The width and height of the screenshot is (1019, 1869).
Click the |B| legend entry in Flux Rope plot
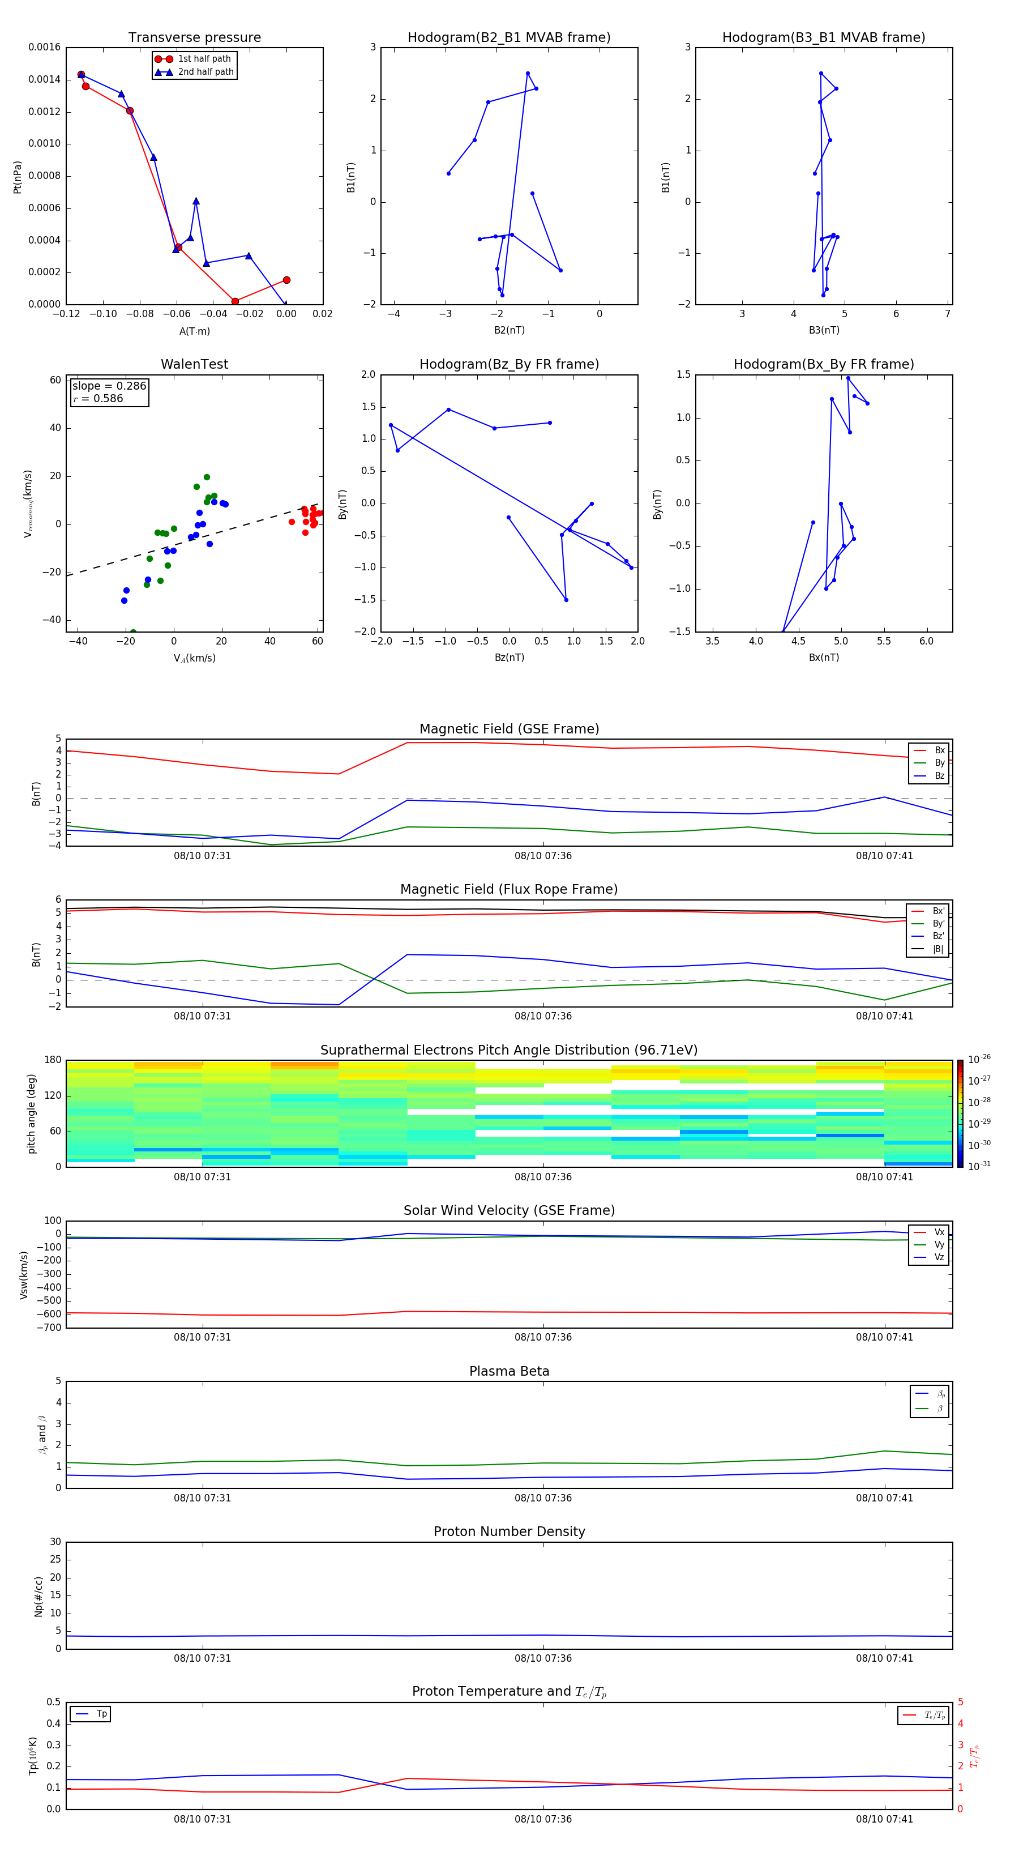point(928,949)
